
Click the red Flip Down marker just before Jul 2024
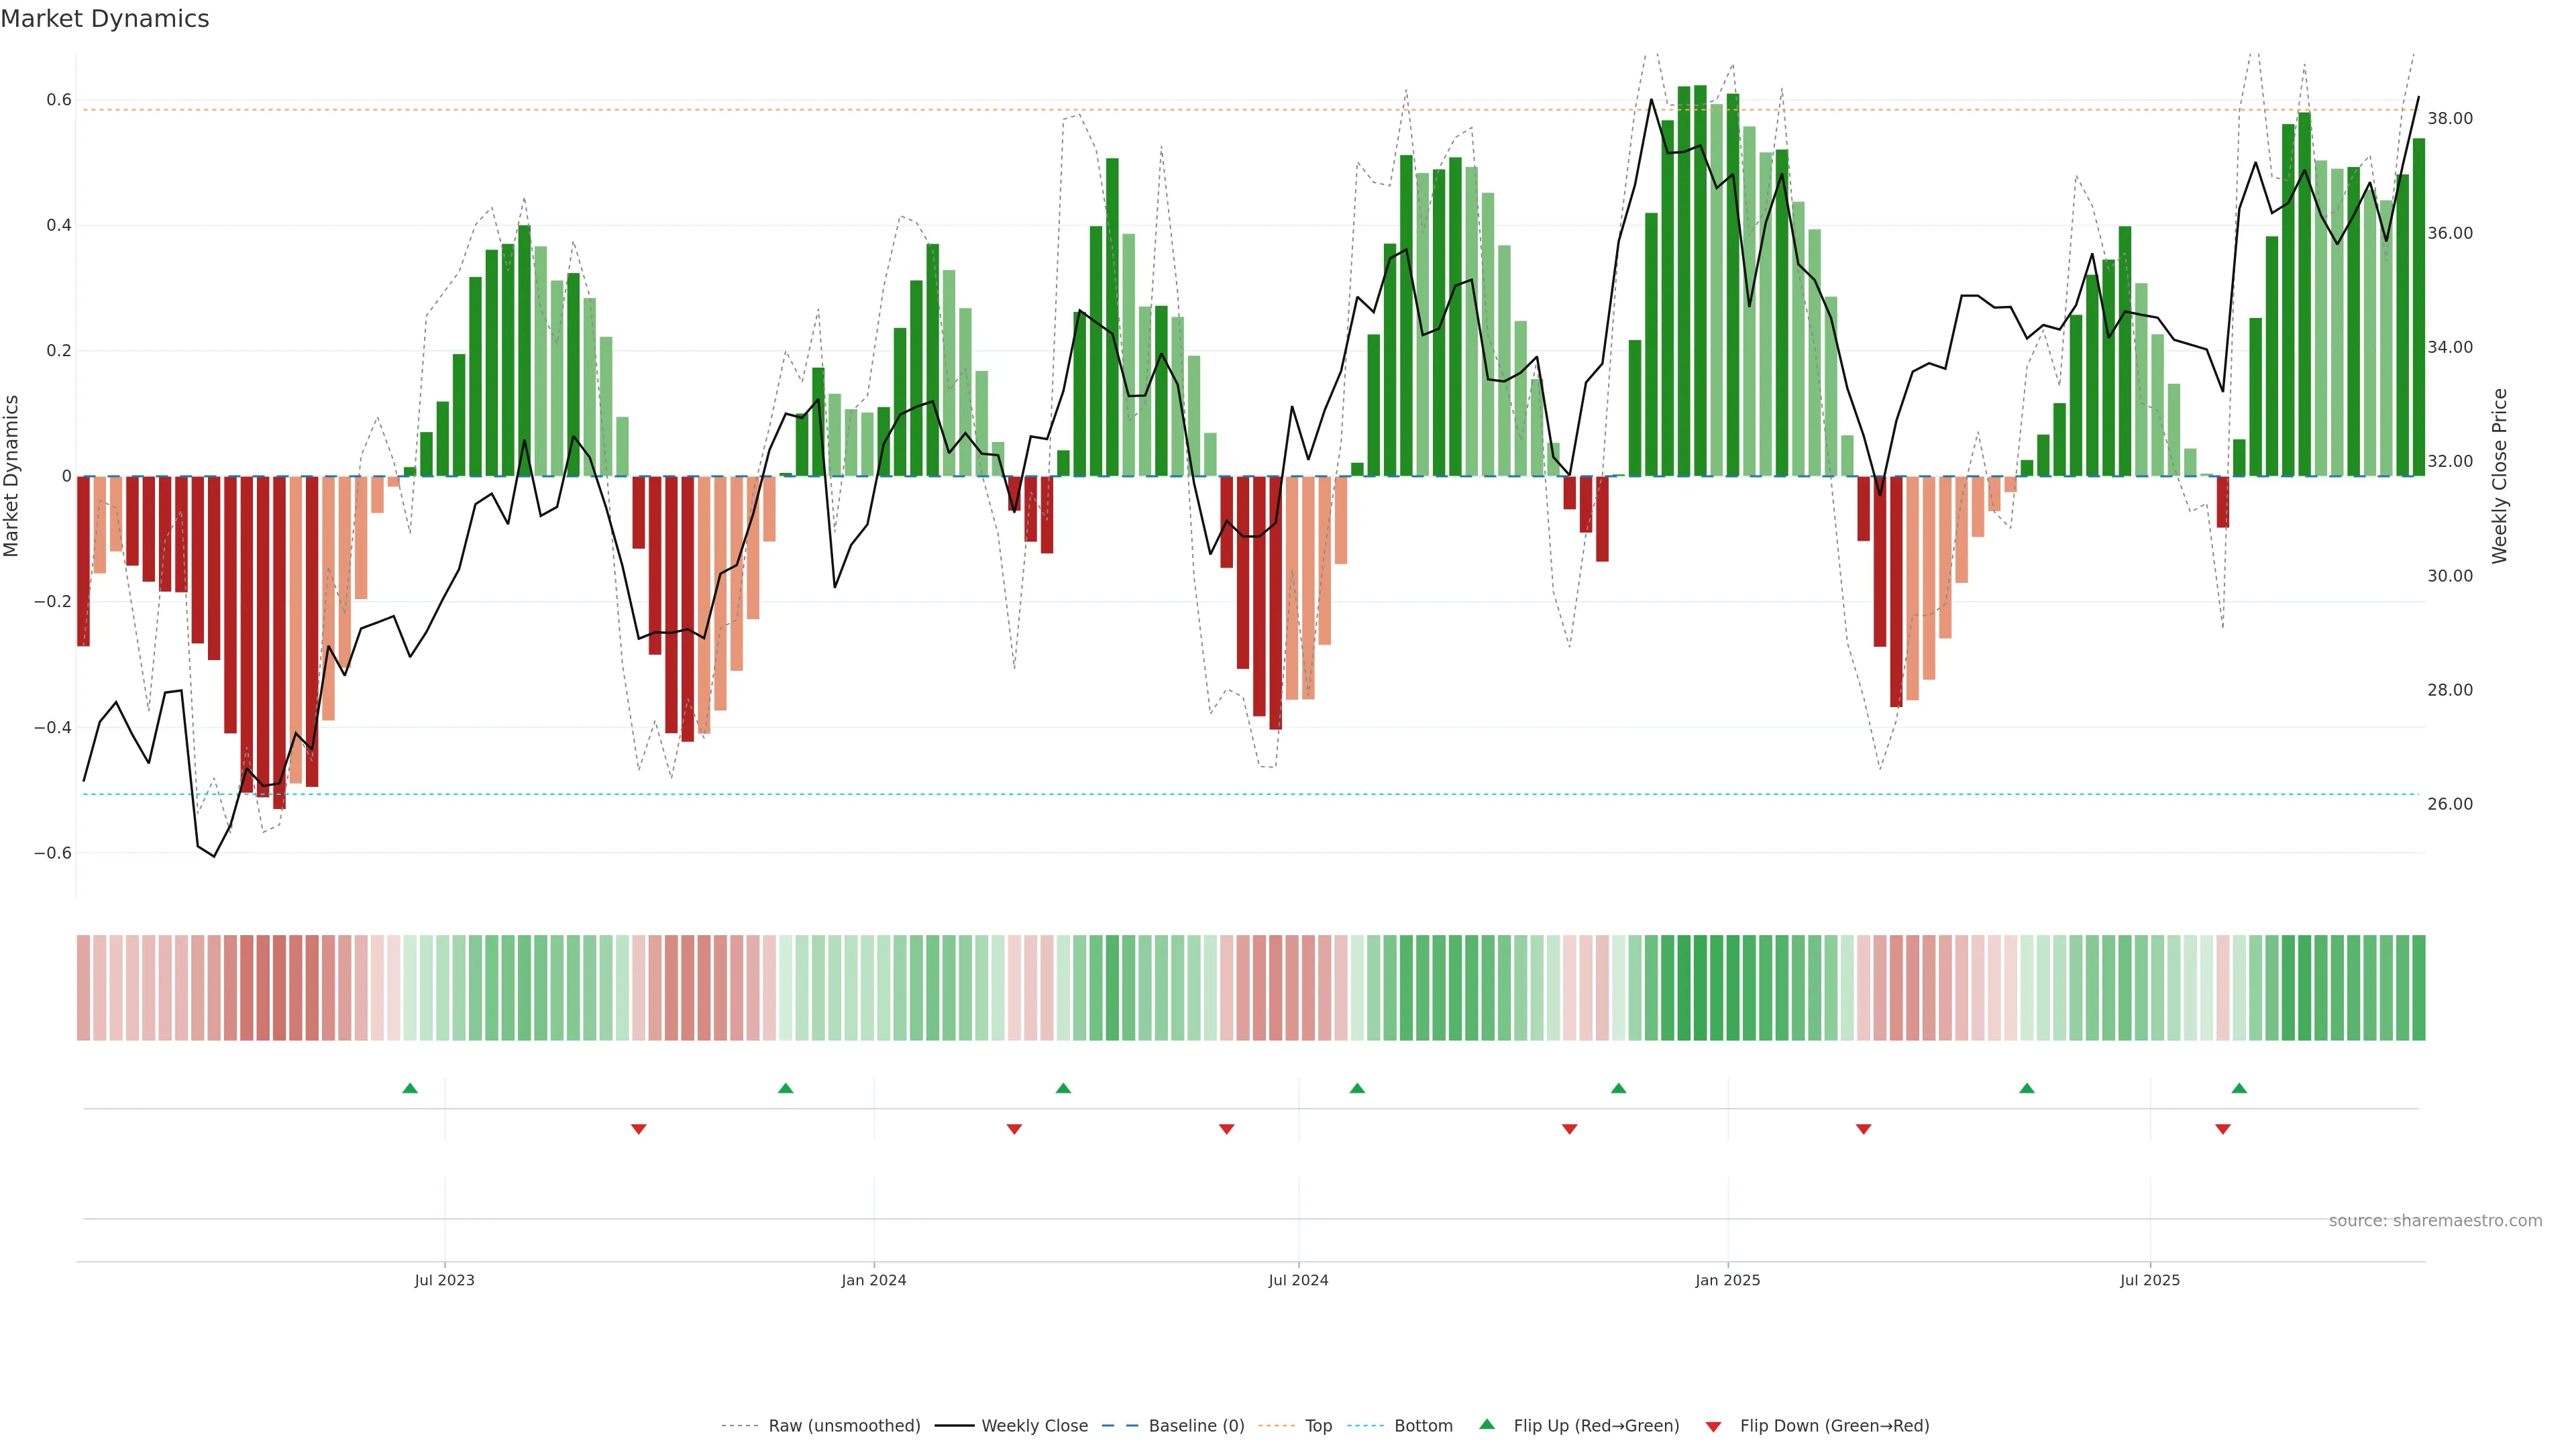click(x=1227, y=1129)
